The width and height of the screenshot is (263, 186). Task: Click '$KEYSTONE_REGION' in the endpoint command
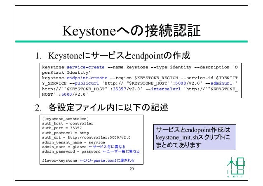(156, 78)
